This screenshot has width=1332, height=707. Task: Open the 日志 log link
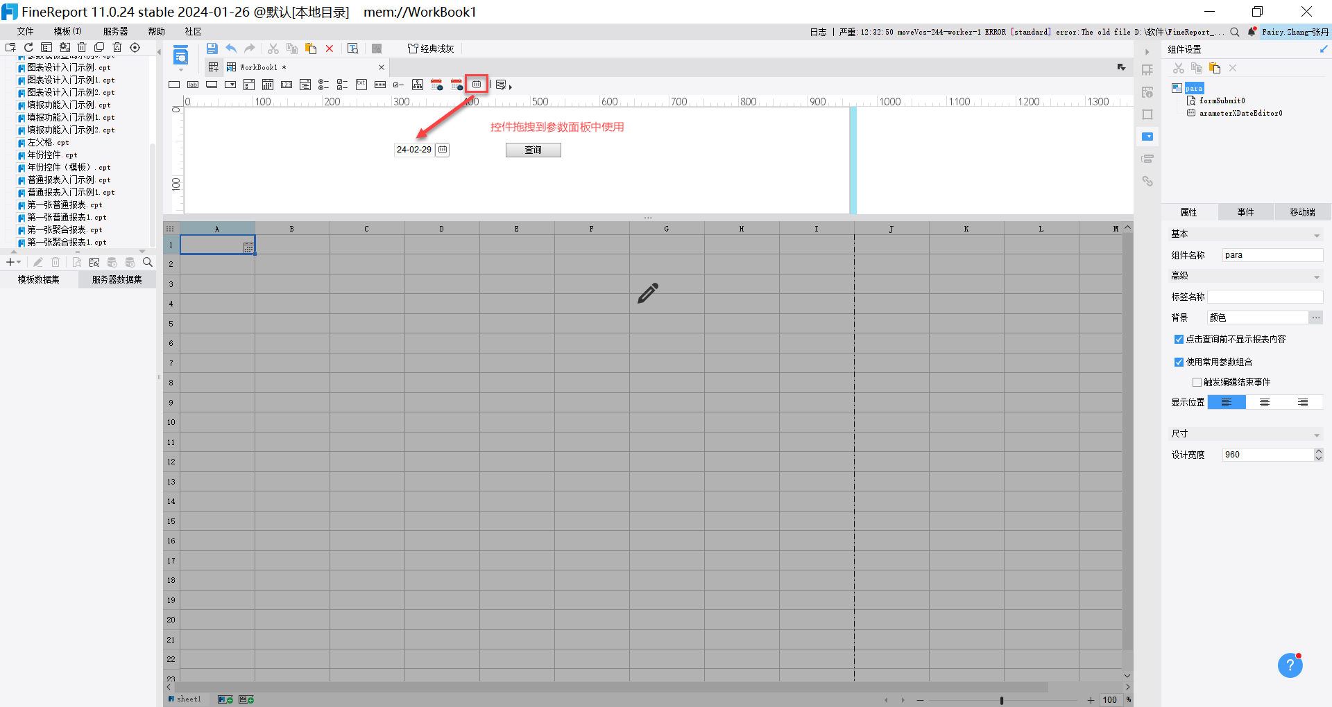(818, 32)
